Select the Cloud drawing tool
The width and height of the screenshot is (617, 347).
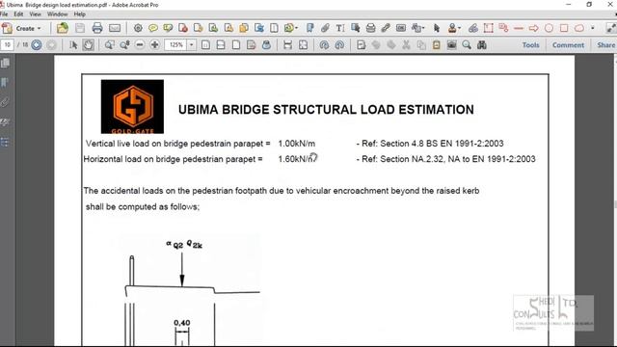click(579, 28)
